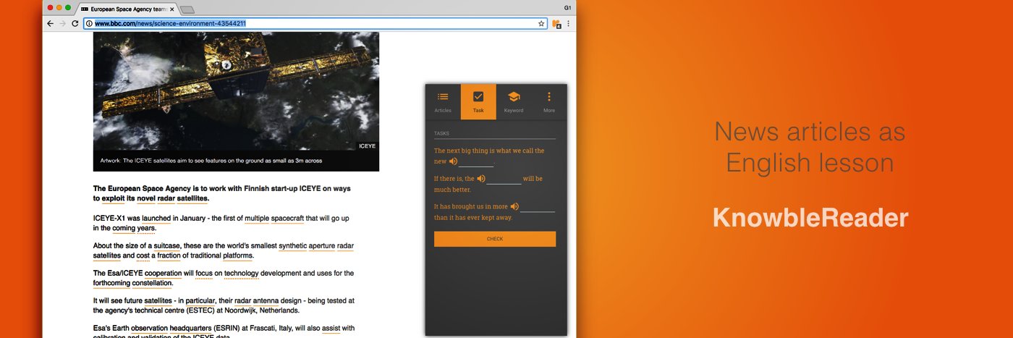Open the Articles tab in KnowbleReader panel
The height and width of the screenshot is (338, 1013).
[443, 102]
